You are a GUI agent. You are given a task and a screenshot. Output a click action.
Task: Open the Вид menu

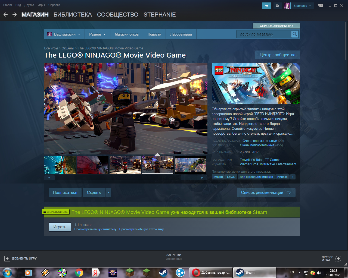tap(18, 5)
